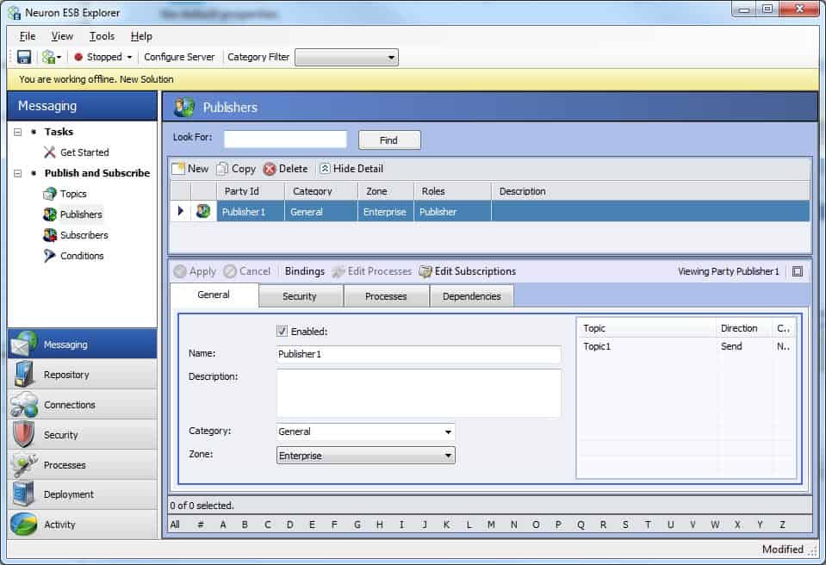Sort by the Roles column header
Viewport: 826px width, 565px height.
click(452, 191)
